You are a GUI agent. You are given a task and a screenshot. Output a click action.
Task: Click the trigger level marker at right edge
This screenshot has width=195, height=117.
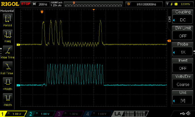click(x=169, y=41)
